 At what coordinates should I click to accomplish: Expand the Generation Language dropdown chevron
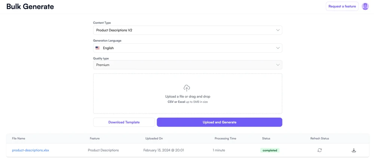pos(278,48)
